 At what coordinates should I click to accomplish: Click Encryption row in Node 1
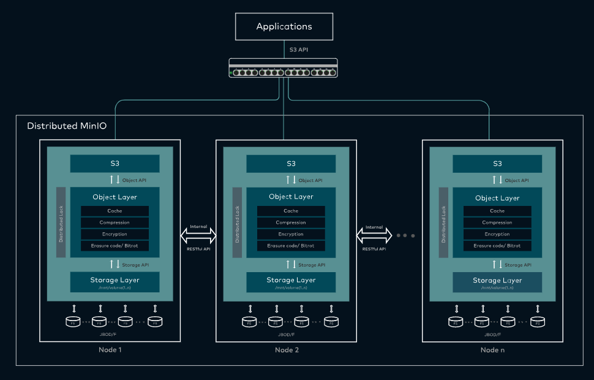(x=115, y=234)
